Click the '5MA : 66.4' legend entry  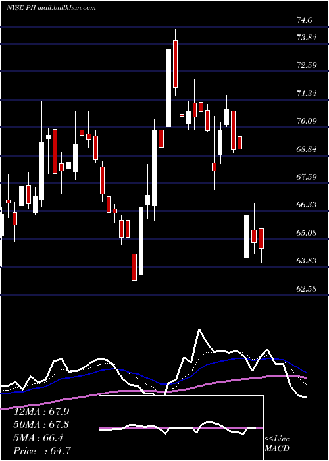pyautogui.click(x=38, y=438)
